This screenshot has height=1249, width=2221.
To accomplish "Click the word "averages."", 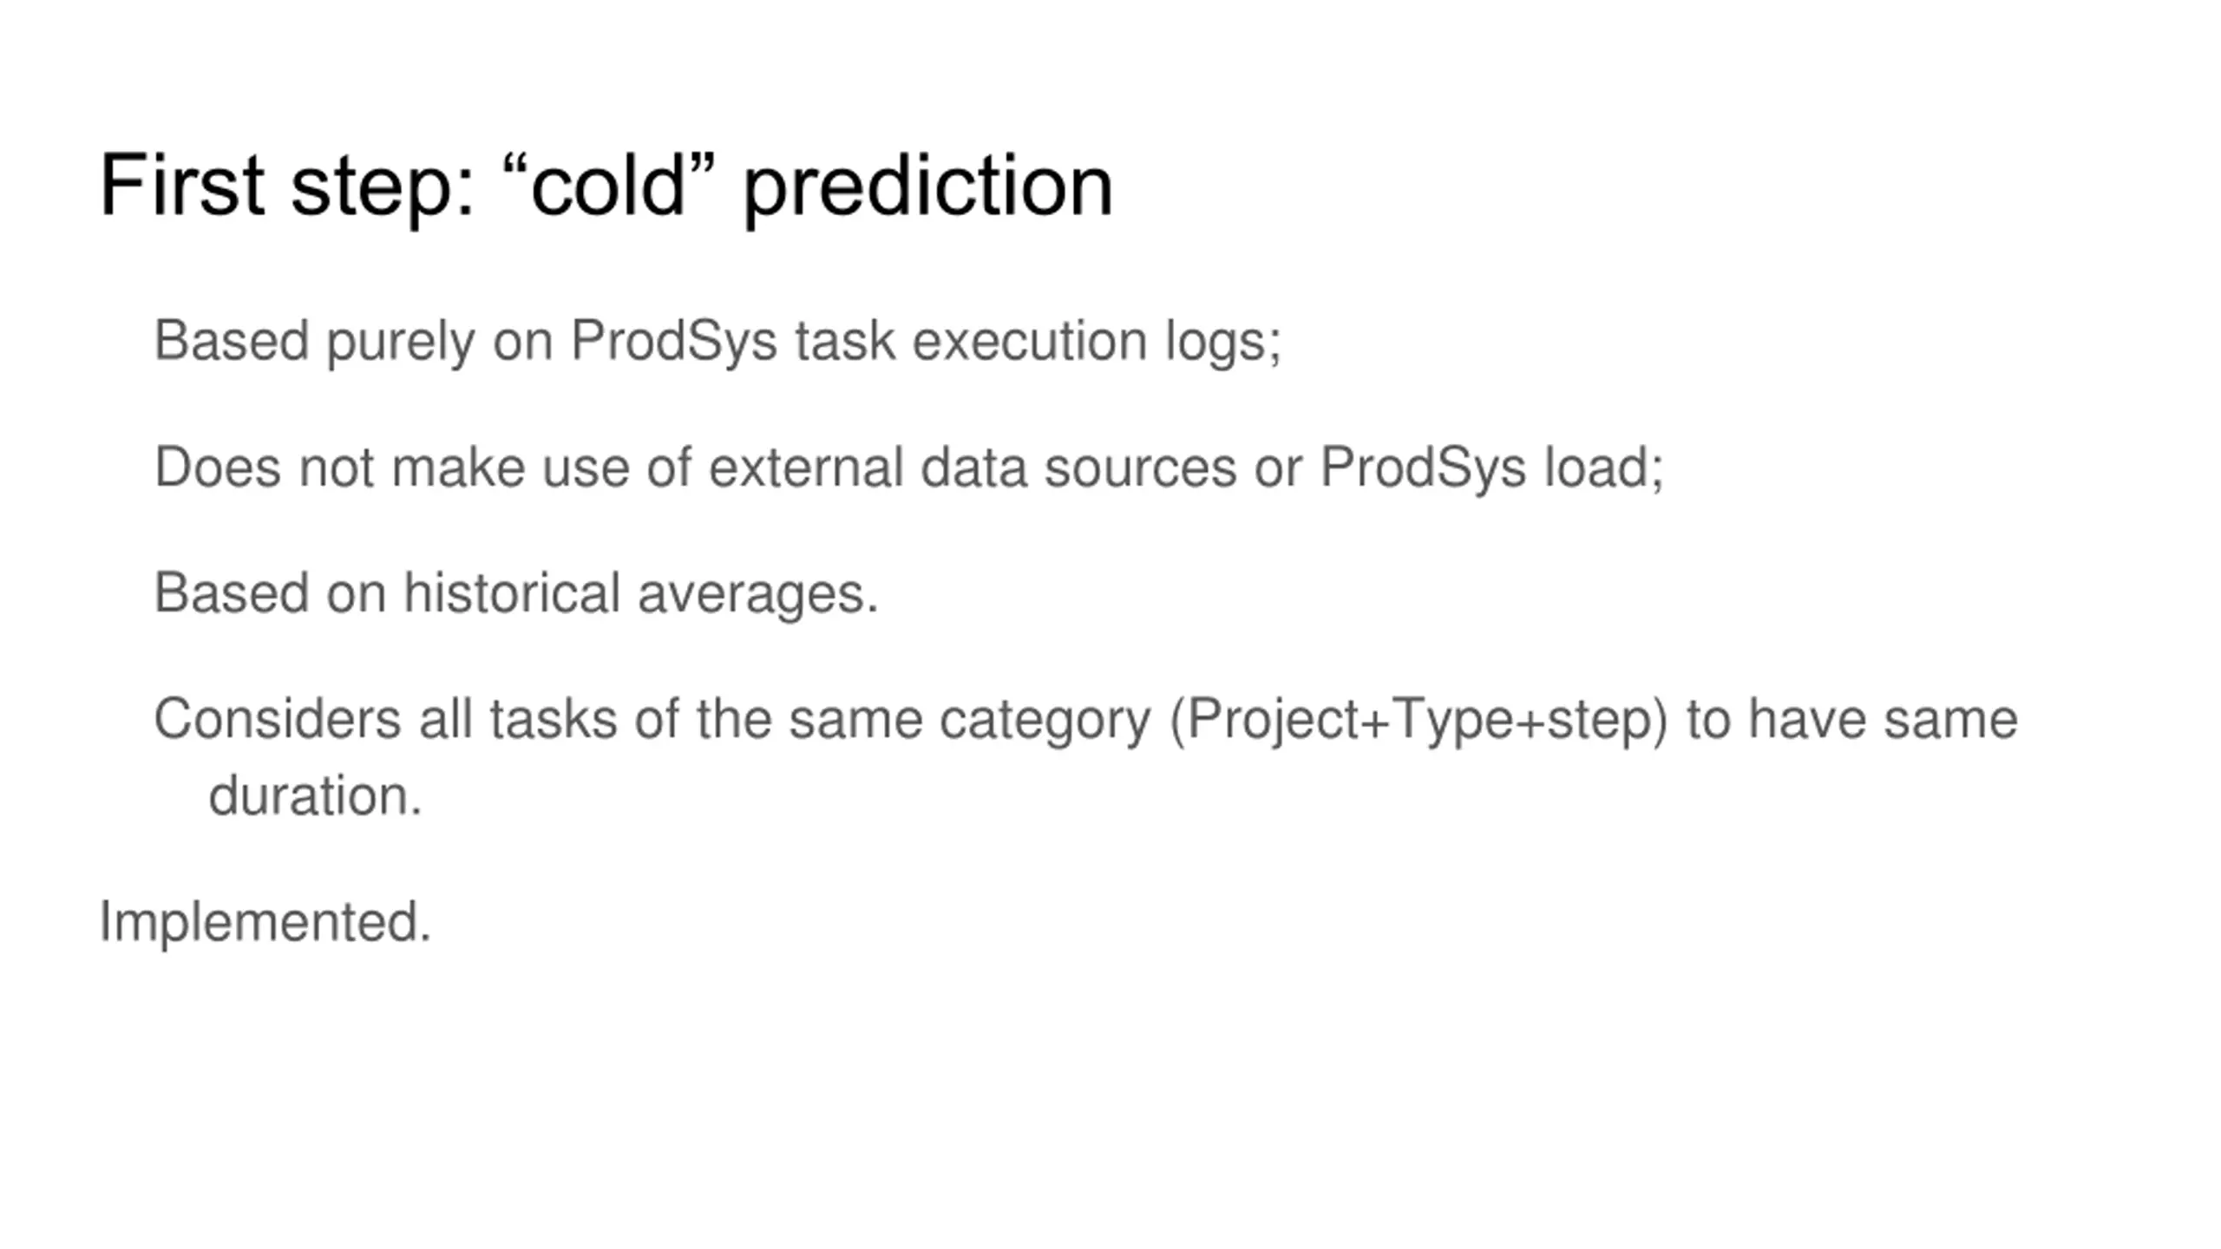I will click(758, 597).
